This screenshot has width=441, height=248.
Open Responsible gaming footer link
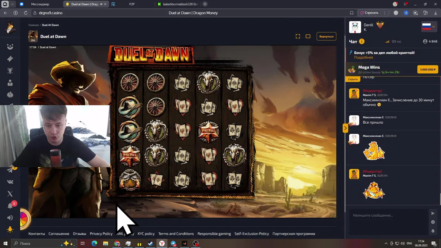(214, 234)
